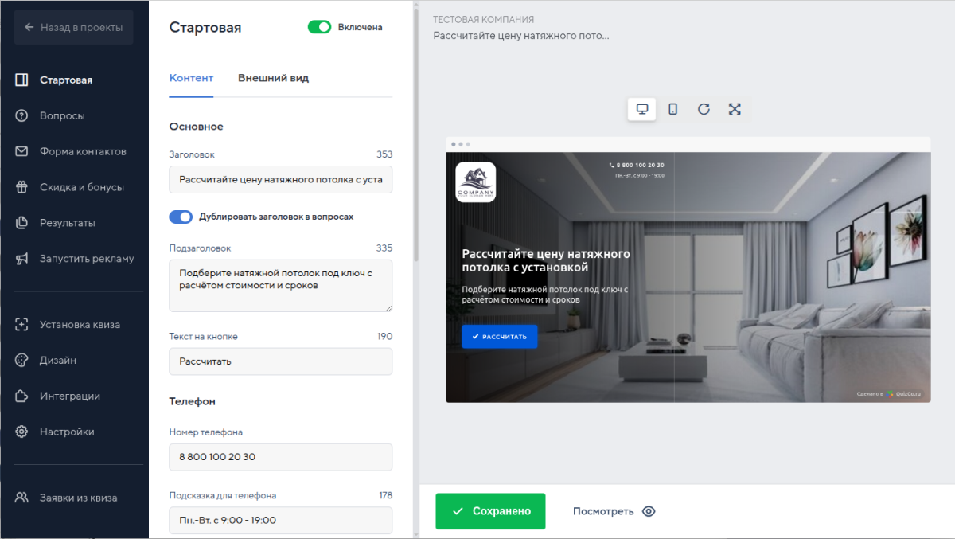Image resolution: width=955 pixels, height=539 pixels.
Task: Switch to mobile preview mode icon
Action: coord(672,109)
